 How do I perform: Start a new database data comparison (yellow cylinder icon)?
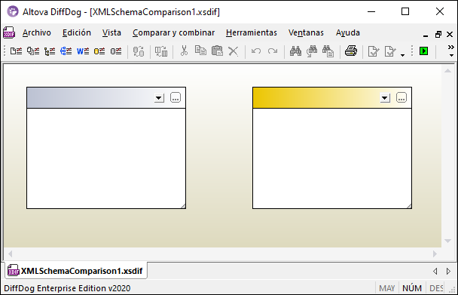[x=99, y=51]
